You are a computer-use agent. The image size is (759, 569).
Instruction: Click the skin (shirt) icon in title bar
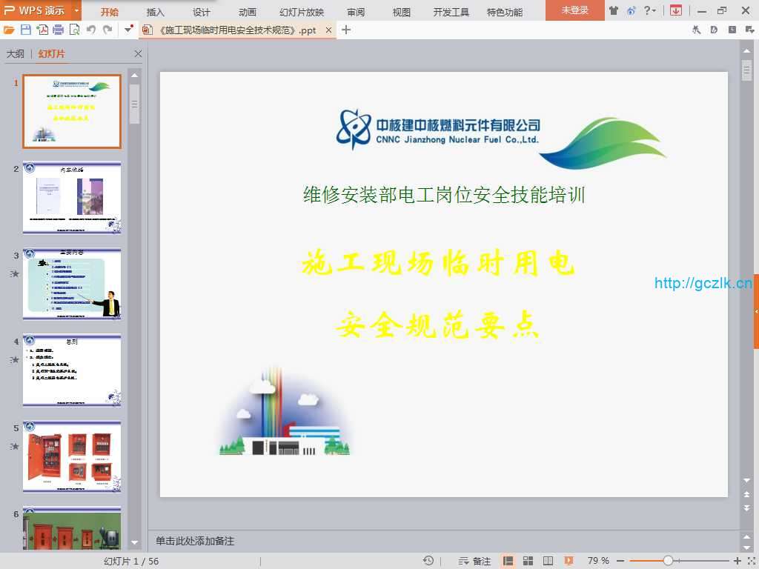pyautogui.click(x=614, y=10)
